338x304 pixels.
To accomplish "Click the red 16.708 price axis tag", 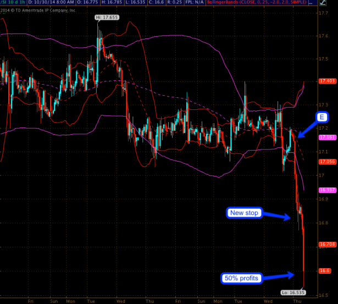I will 326,243.
